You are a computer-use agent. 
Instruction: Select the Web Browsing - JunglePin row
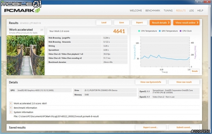click(x=87, y=38)
